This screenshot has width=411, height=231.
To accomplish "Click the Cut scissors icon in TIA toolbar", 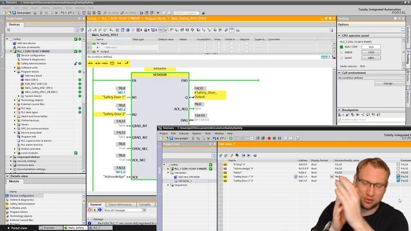I will tap(40, 13).
